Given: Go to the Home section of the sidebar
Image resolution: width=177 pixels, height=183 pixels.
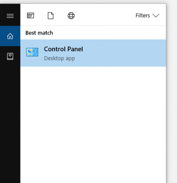Looking at the screenshot, I should (10, 36).
